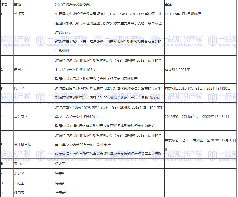Click 待更新 in the 嘉定区 row
The width and height of the screenshot is (238, 197).
click(60, 173)
